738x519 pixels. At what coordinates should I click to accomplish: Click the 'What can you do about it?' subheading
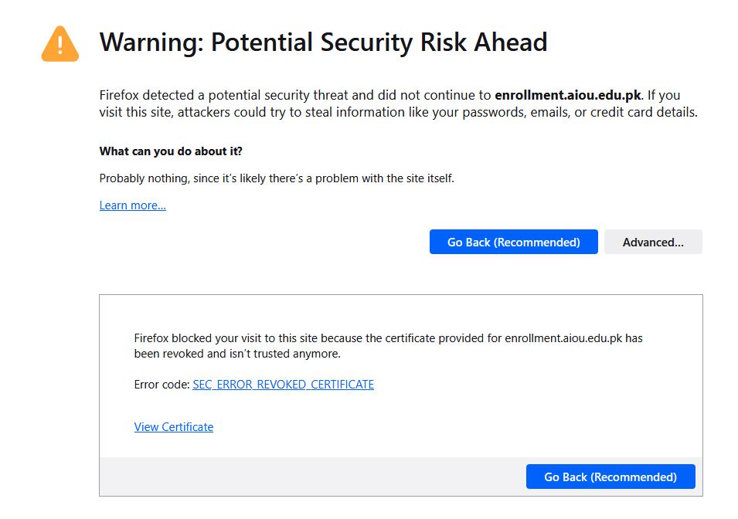tap(171, 151)
